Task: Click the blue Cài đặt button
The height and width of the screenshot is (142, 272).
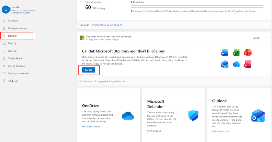Action: (88, 70)
